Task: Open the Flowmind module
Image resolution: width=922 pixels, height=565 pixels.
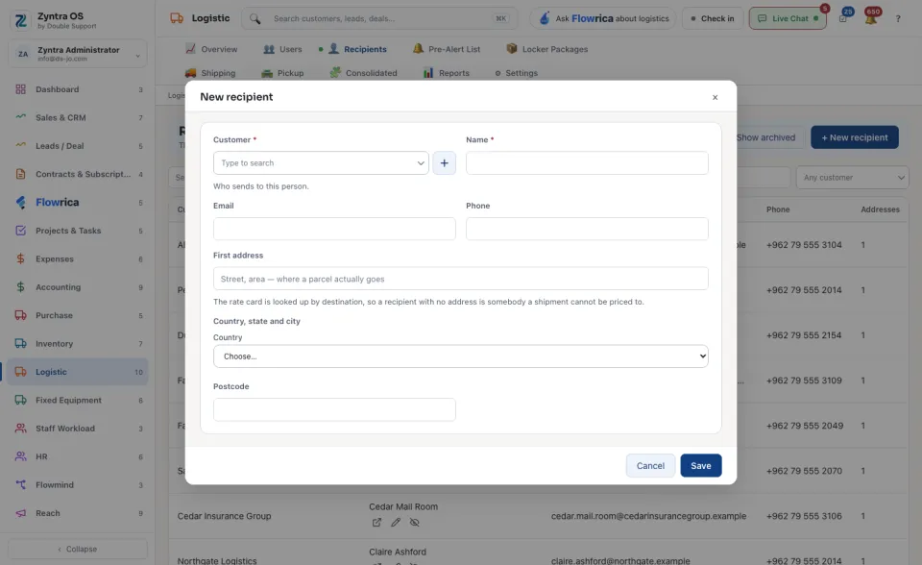Action: tap(78, 485)
